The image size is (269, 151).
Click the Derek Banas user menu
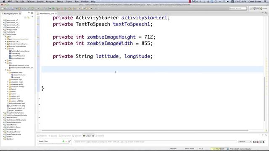click(x=255, y=2)
